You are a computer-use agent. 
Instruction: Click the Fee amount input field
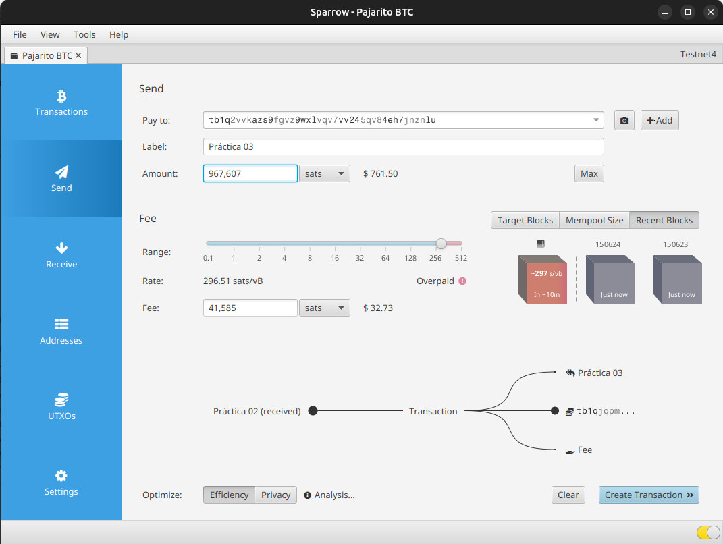(250, 308)
